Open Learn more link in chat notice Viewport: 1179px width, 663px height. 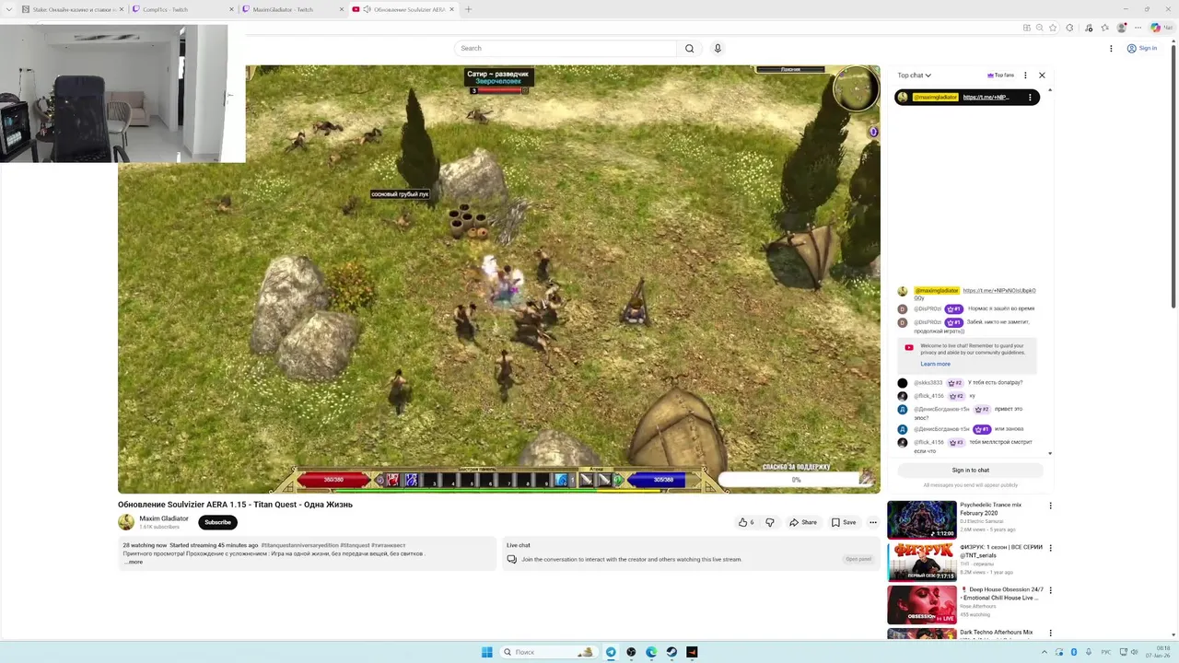(x=935, y=364)
